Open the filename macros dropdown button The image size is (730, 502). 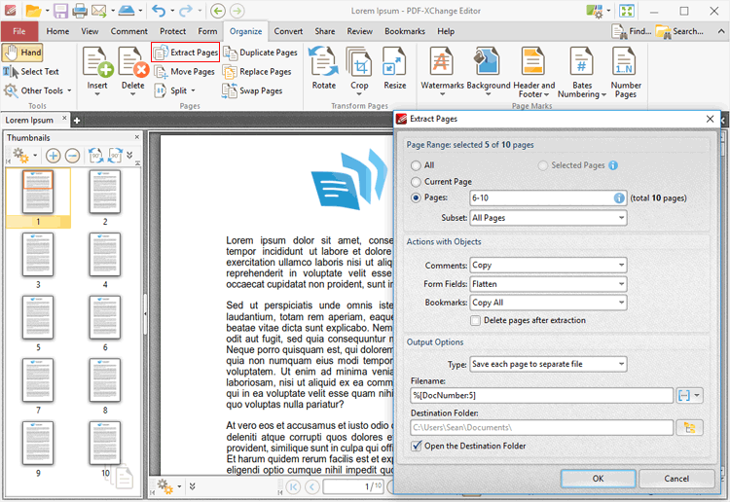click(x=689, y=395)
